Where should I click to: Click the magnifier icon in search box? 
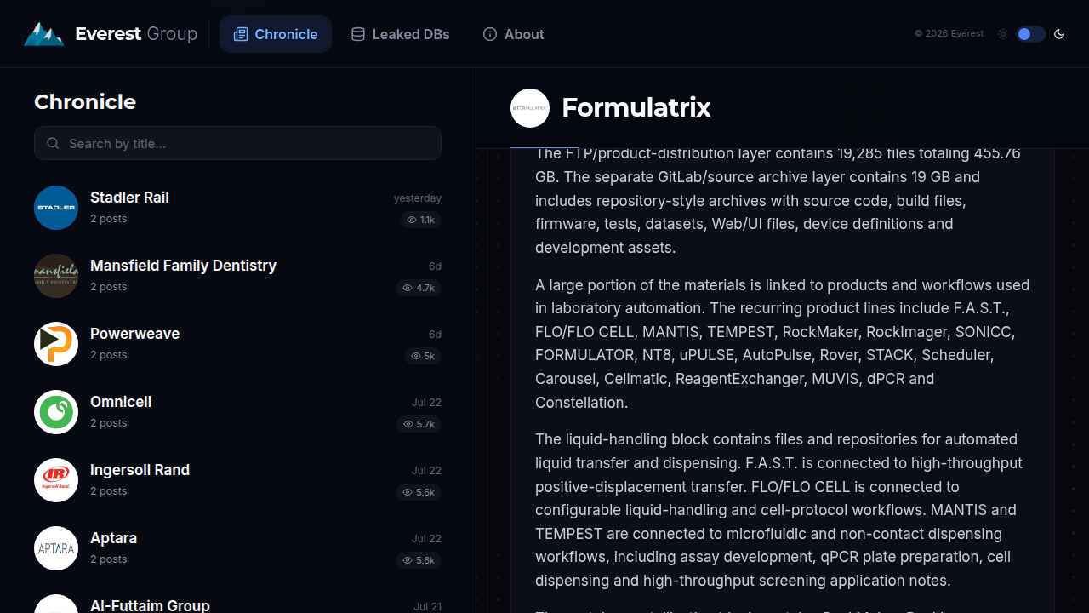click(53, 143)
